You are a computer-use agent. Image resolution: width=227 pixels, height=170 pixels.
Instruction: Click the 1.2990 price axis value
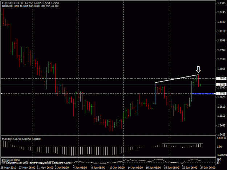coord(221,50)
